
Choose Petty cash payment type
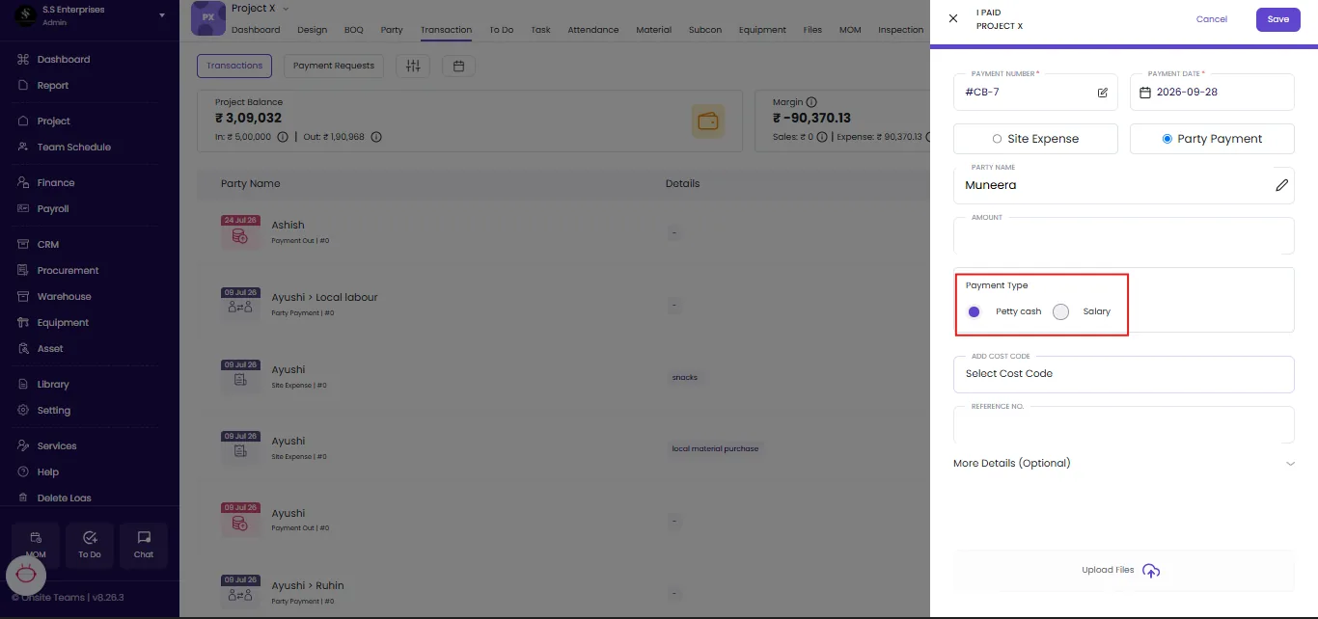974,311
